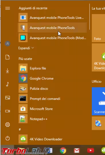Open Videos from the sidebar camera icon

7,111
